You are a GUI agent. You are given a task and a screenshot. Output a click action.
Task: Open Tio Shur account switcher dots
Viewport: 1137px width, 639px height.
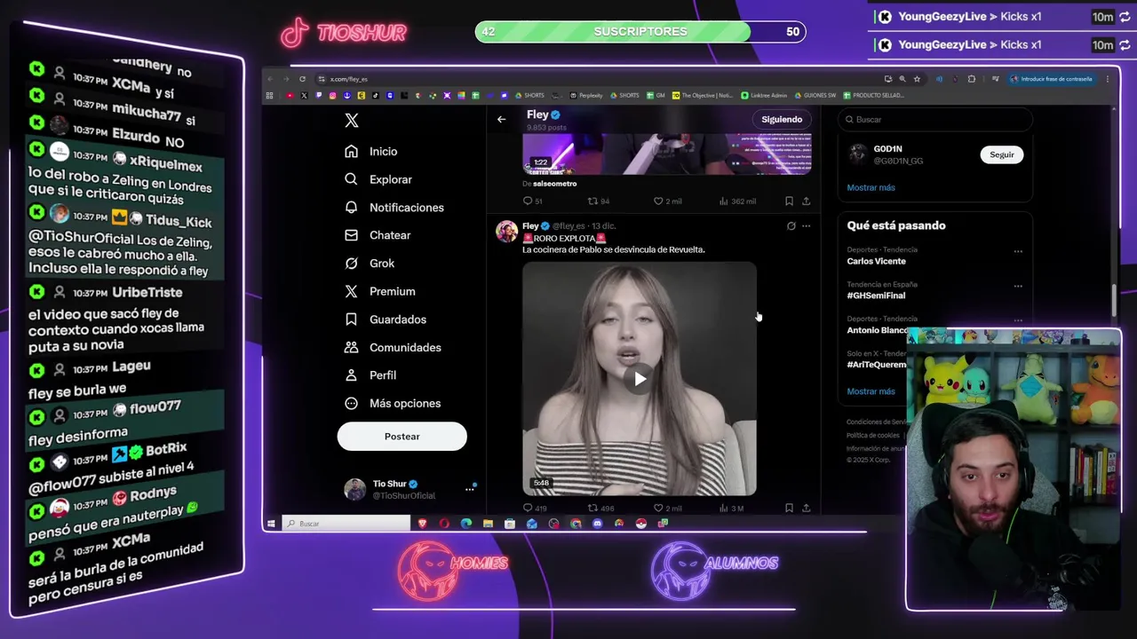coord(470,489)
